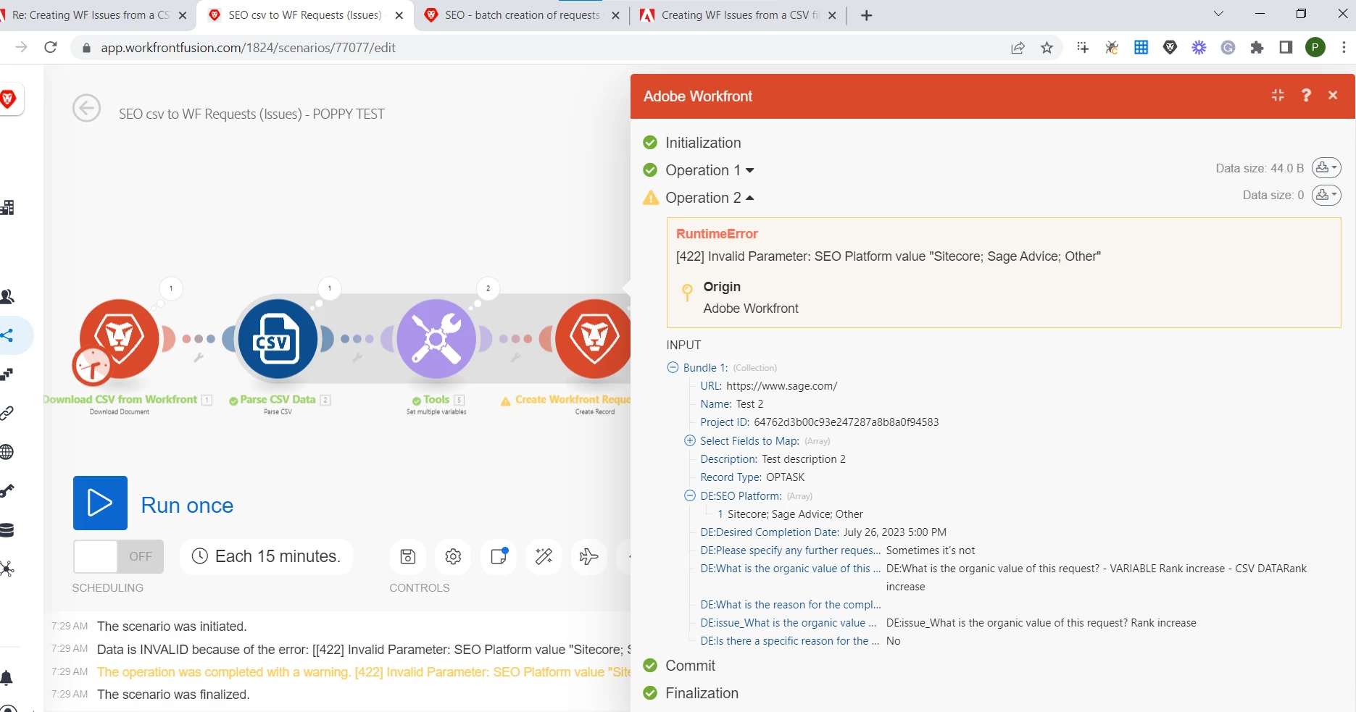
Task: Switch to 'Re: Creating WF Issues' tab
Action: (91, 15)
